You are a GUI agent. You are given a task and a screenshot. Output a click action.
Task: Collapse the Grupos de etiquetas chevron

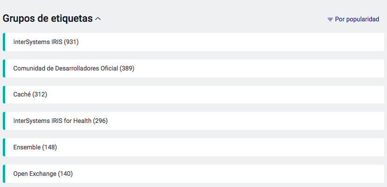[x=98, y=19]
